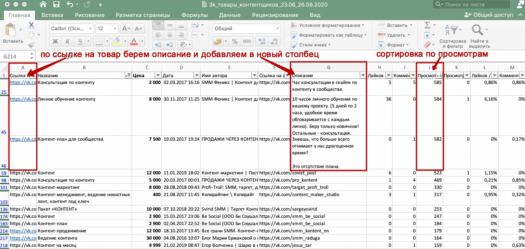Open Сортировка и фильтр tool

point(452,35)
